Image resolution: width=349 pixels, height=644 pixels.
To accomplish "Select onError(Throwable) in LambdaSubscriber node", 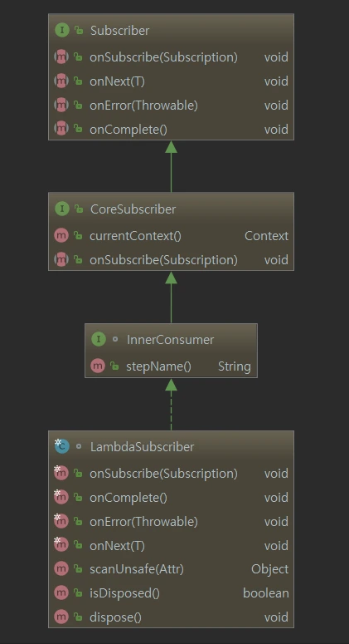I will (x=172, y=521).
